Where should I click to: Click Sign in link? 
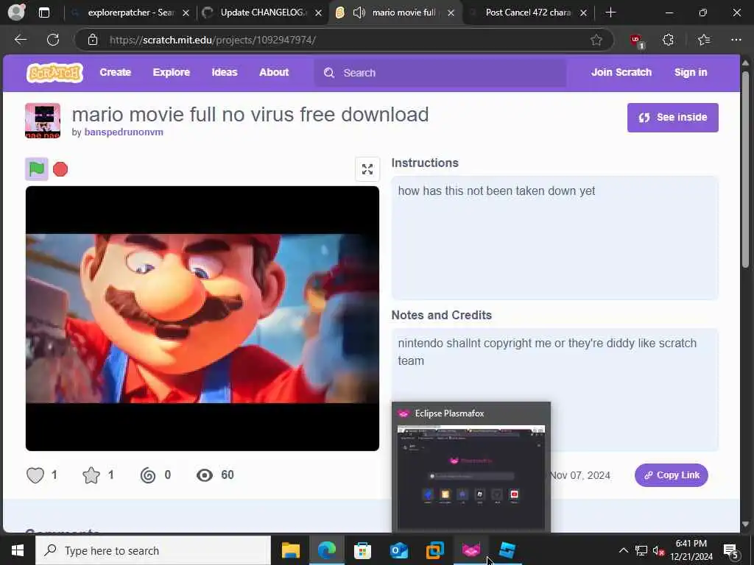[x=691, y=73]
